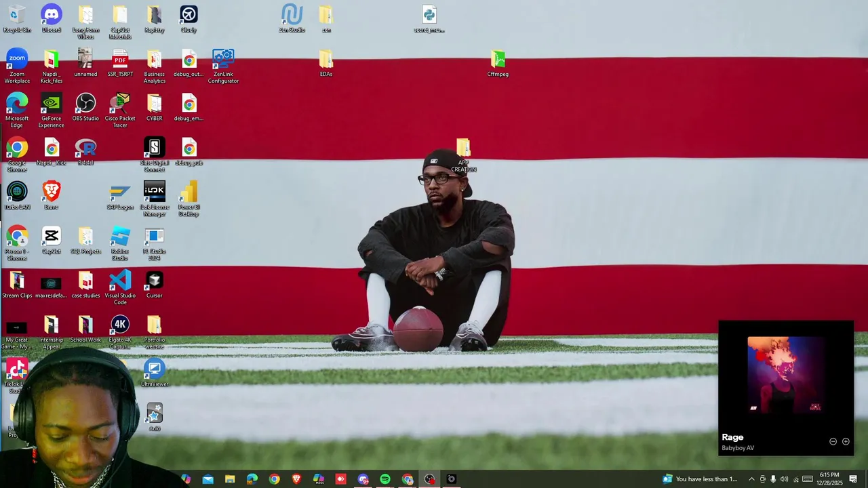
Task: Open Mail app in the taskbar
Action: tap(208, 479)
